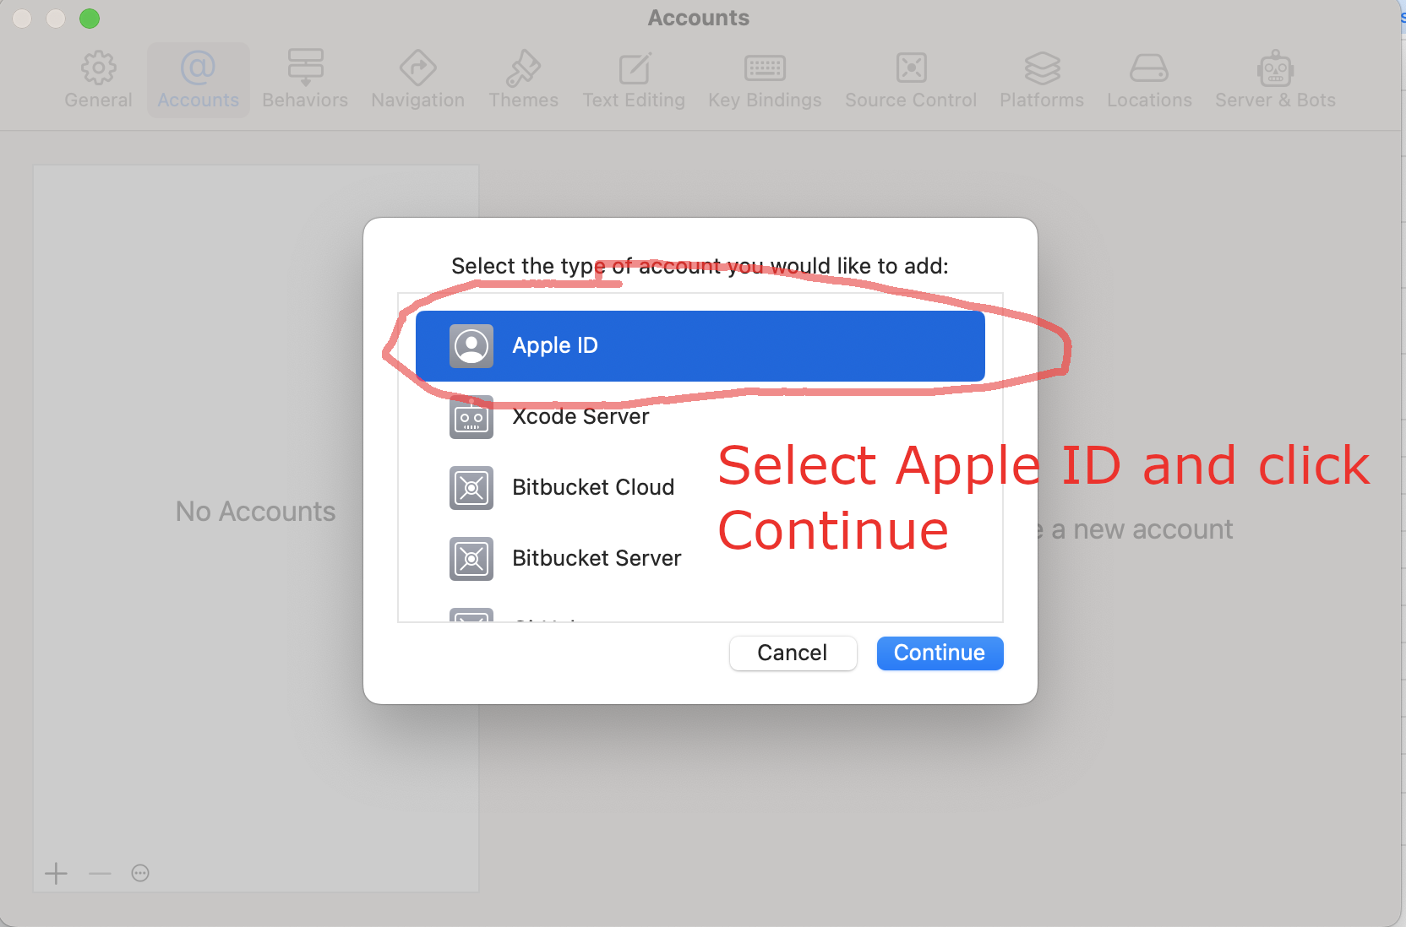Open Text Editing preferences
The image size is (1406, 927).
tap(634, 80)
